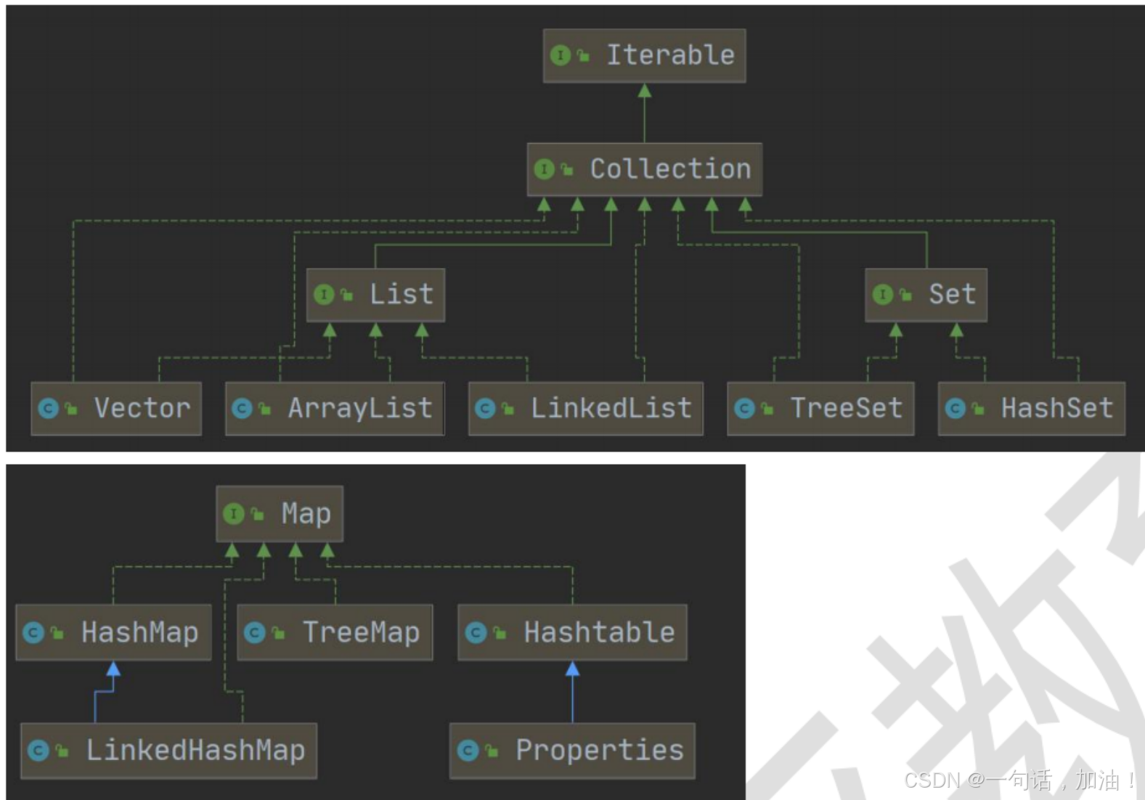The width and height of the screenshot is (1145, 800).
Task: Click the class icon beside ArrayList
Action: (242, 409)
